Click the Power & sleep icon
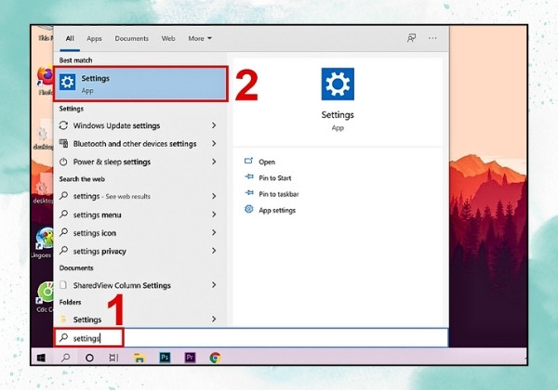Screen dimensions: 558x390 pos(63,162)
